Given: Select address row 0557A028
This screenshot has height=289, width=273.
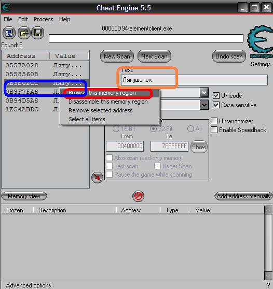Looking at the screenshot, I should (45, 65).
